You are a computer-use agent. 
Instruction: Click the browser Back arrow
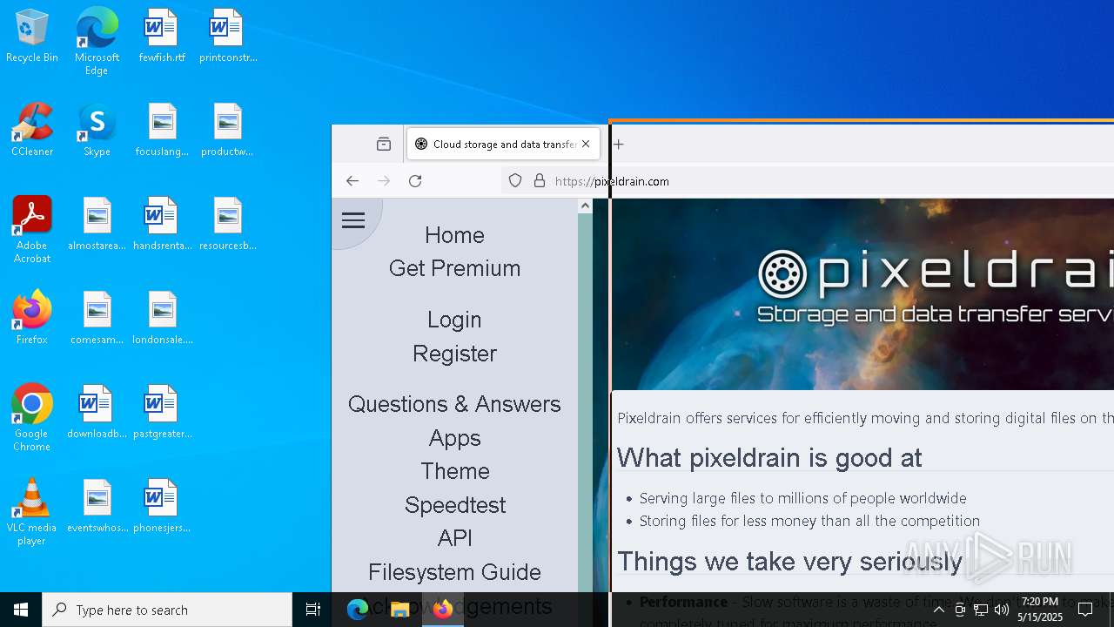352,181
